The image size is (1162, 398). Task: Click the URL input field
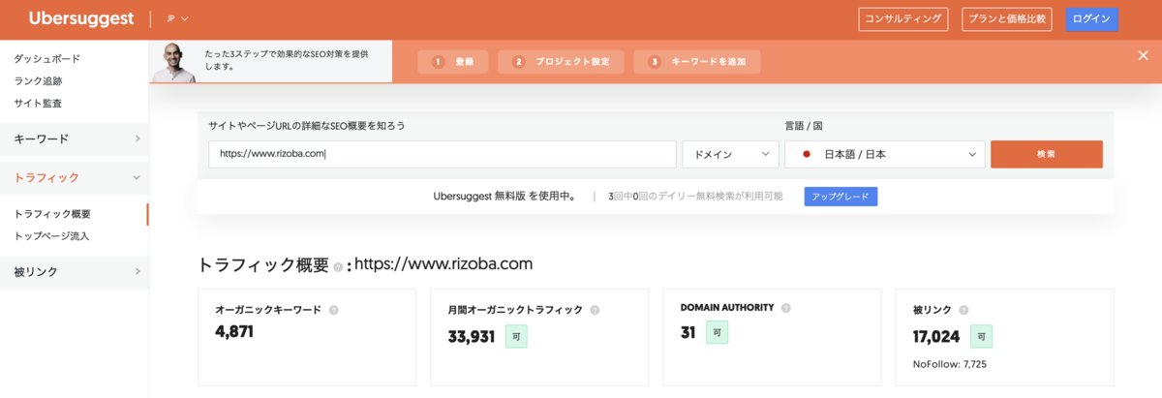(443, 154)
